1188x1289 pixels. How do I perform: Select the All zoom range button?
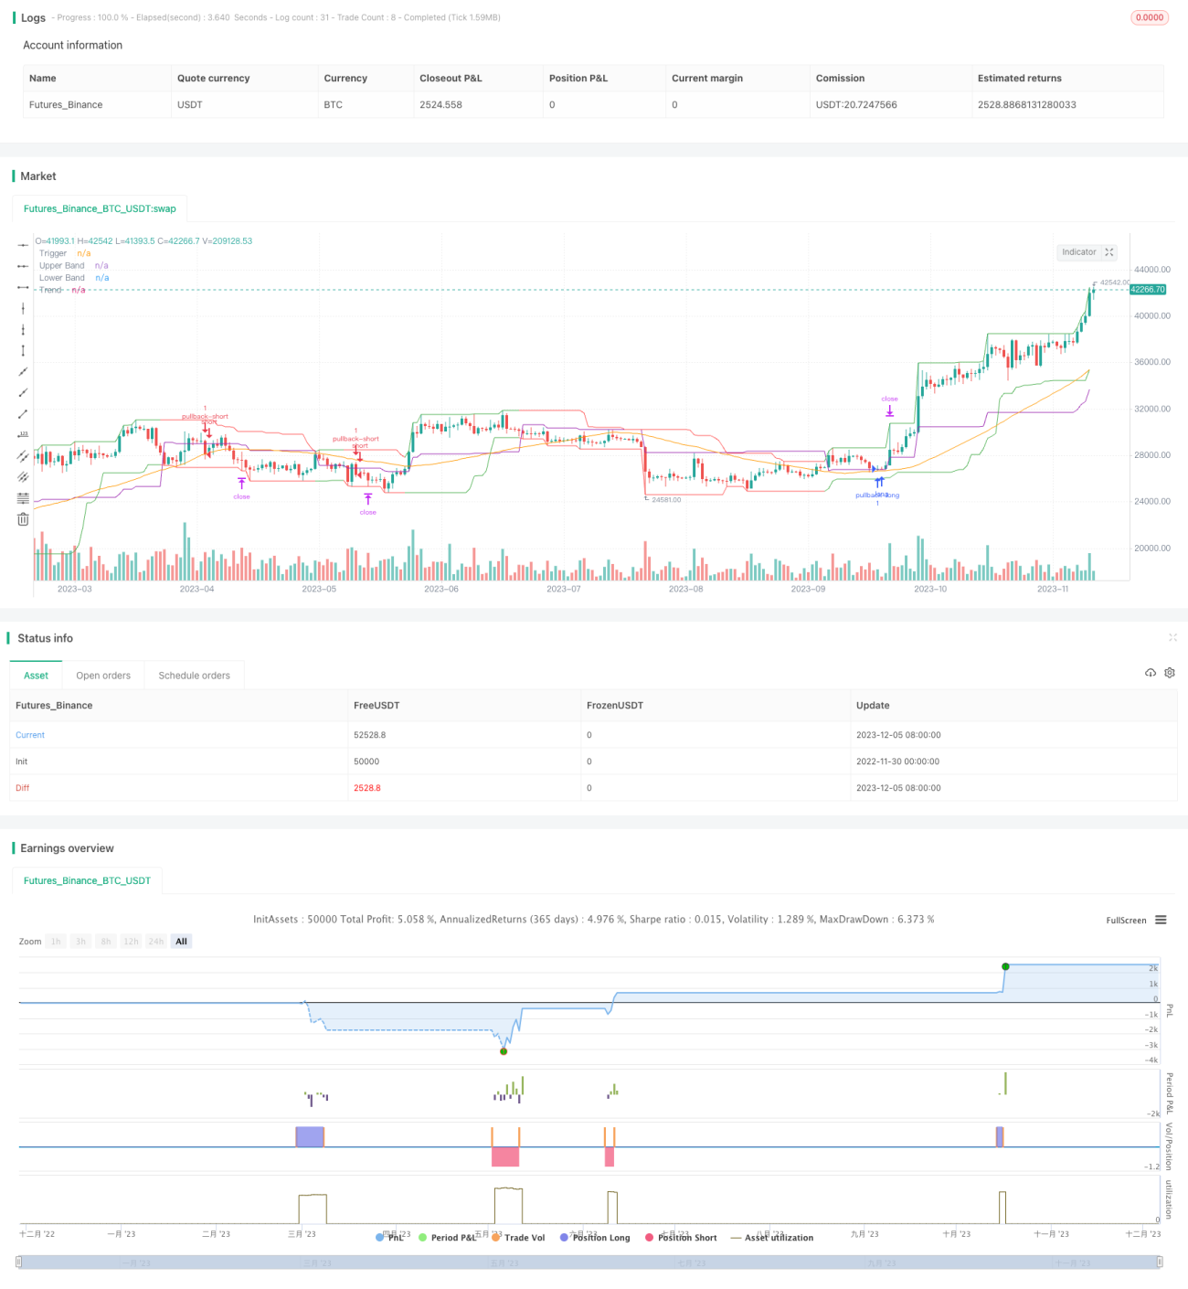(x=181, y=942)
